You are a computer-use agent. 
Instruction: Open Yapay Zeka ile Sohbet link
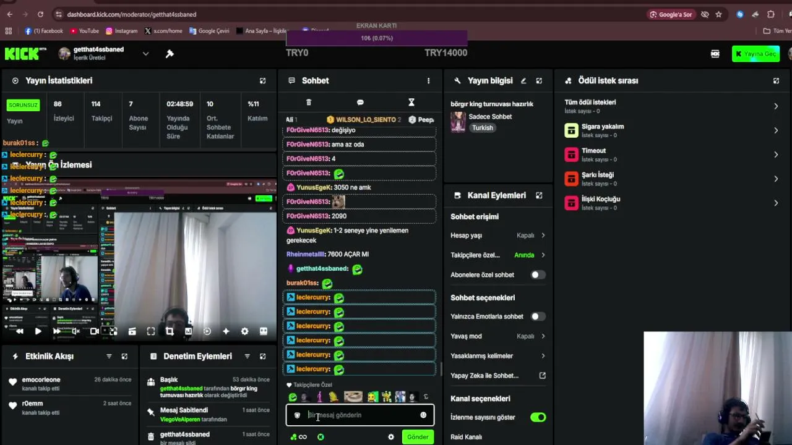[x=498, y=376]
